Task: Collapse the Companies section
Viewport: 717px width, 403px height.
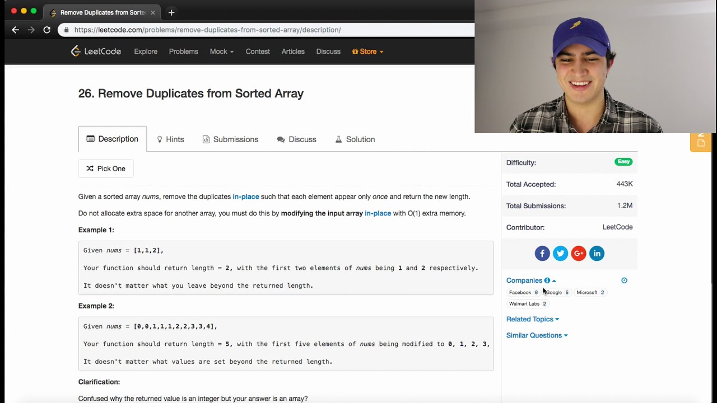Action: tap(530, 280)
